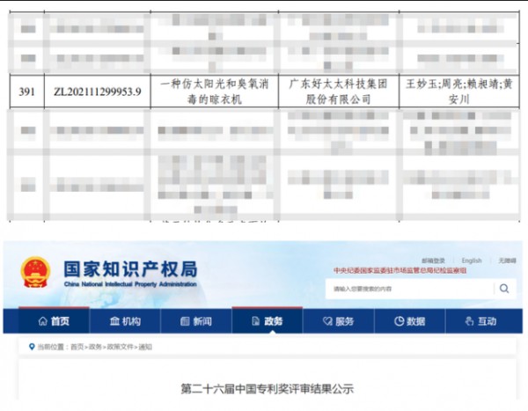
Task: Click China National Intellectual Property Administration subtitle
Action: (130, 284)
